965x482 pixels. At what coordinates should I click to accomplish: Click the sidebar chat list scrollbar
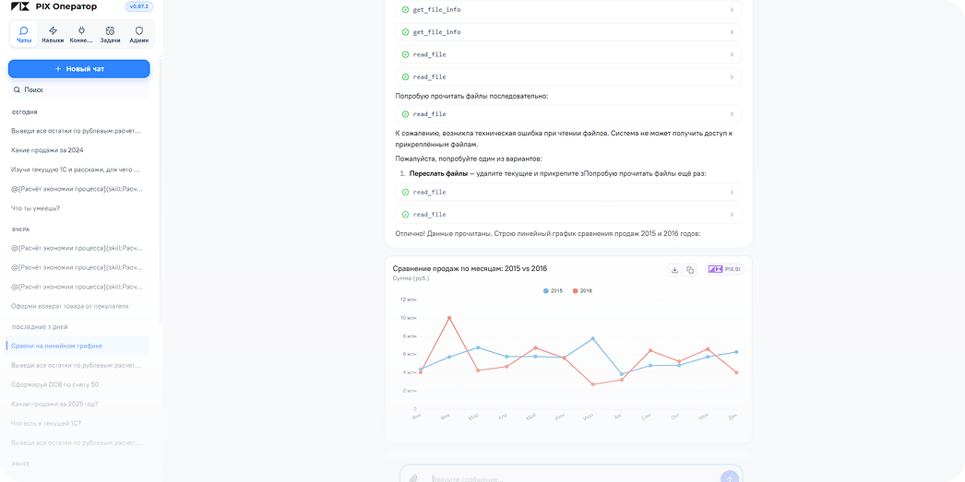click(161, 191)
